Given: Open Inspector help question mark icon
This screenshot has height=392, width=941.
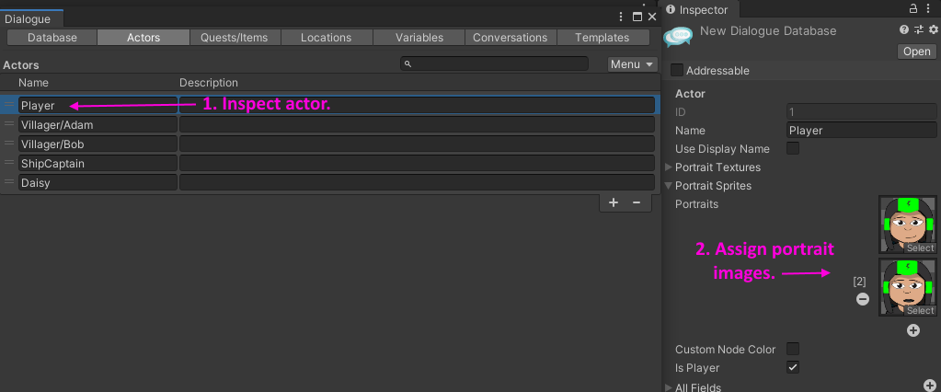Looking at the screenshot, I should coord(904,29).
